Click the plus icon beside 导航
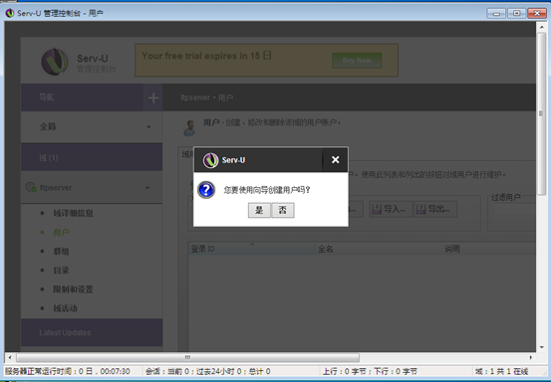The height and width of the screenshot is (382, 551). click(153, 97)
